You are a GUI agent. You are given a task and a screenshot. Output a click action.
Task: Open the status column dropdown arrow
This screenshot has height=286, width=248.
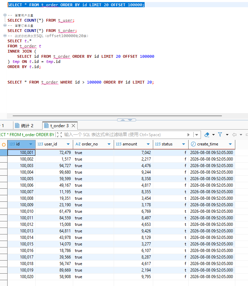tap(183, 144)
